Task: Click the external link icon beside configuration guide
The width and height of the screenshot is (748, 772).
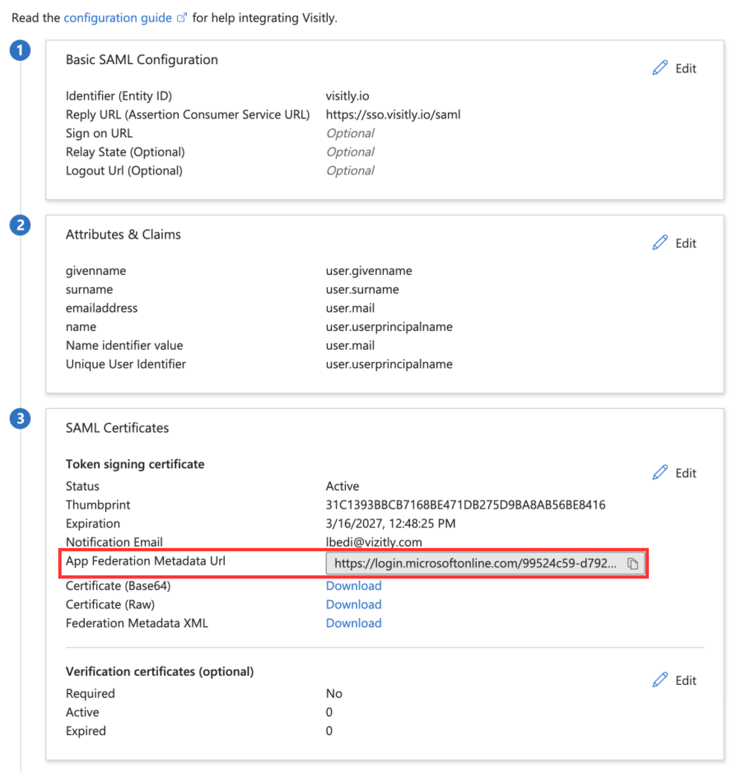Action: click(182, 18)
